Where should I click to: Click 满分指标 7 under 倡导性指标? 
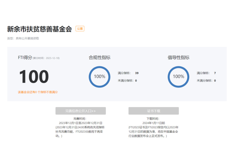[x=206, y=73]
